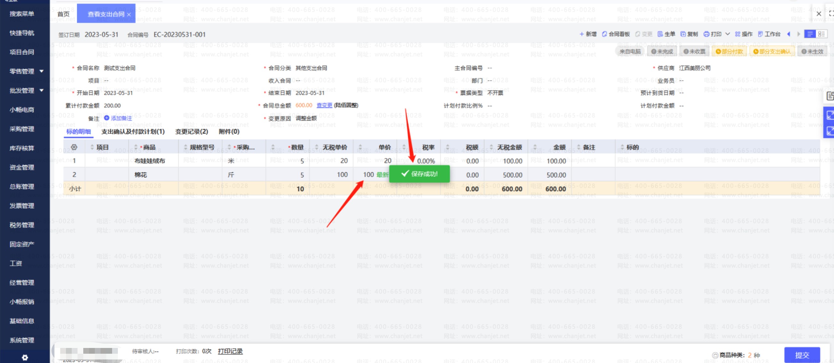The height and width of the screenshot is (363, 834).
Task: Switch to 变更记录(2) tab
Action: click(x=191, y=132)
